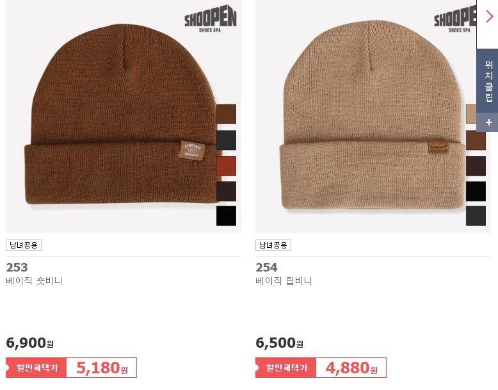
Task: Select brown swatch on product 254
Action: pyautogui.click(x=476, y=140)
